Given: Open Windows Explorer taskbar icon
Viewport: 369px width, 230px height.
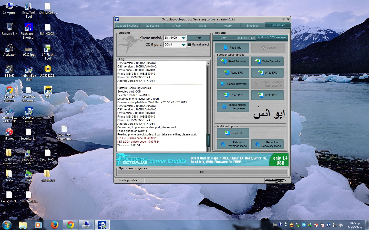Looking at the screenshot, I should point(23,225).
